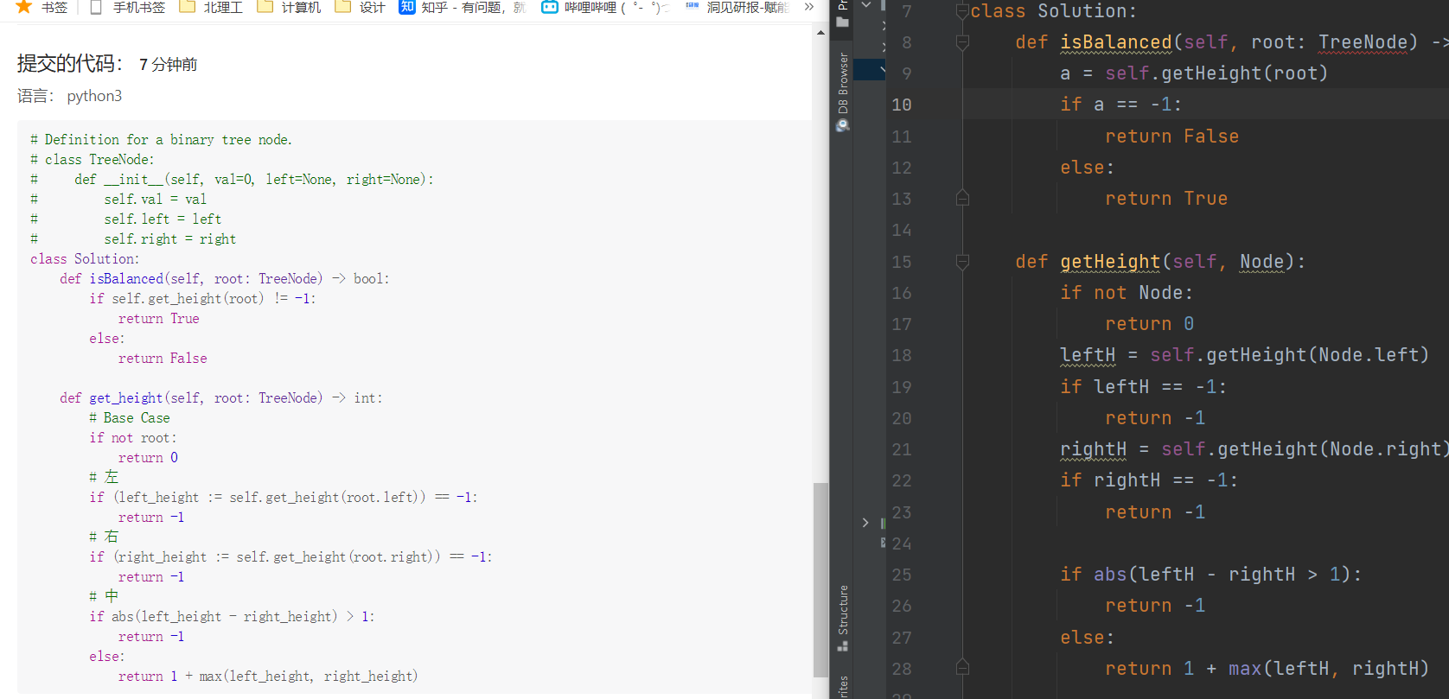
Task: Show more bookmarks via overflow chevron
Action: point(809,7)
